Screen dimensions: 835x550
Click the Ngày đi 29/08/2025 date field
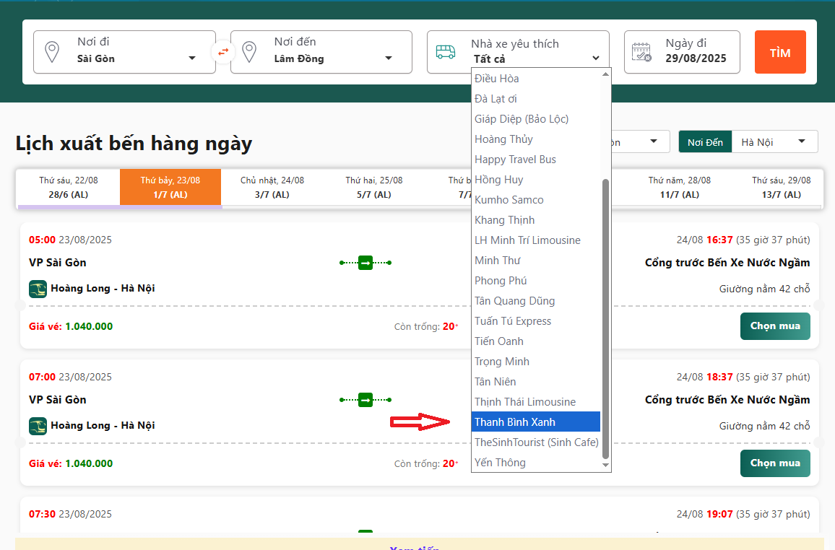click(x=682, y=52)
